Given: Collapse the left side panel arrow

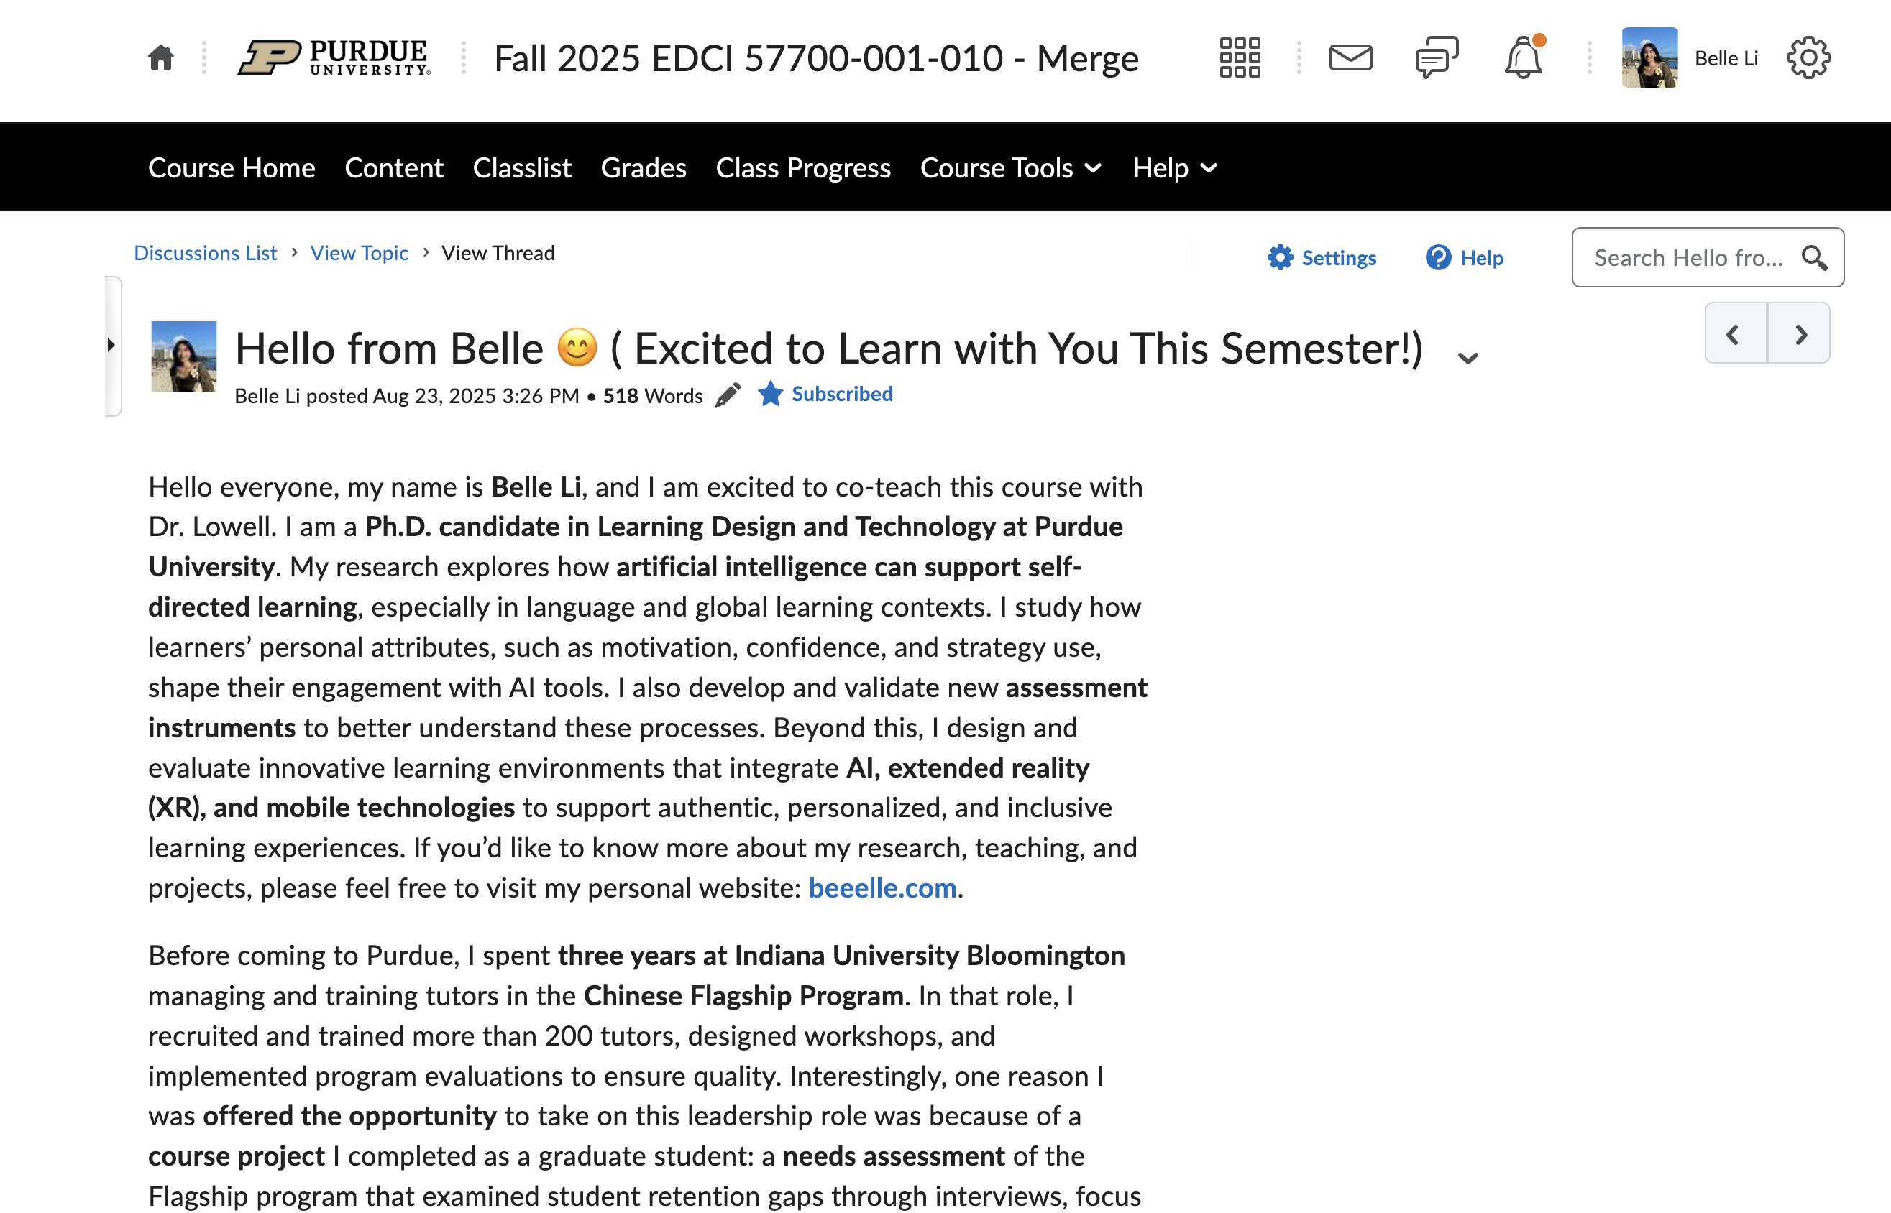Looking at the screenshot, I should click(x=113, y=344).
